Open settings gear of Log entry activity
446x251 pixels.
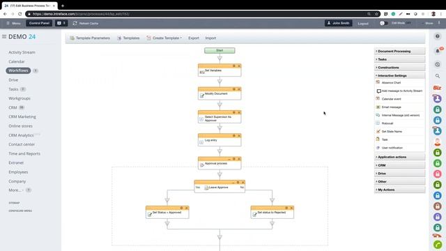(234, 136)
